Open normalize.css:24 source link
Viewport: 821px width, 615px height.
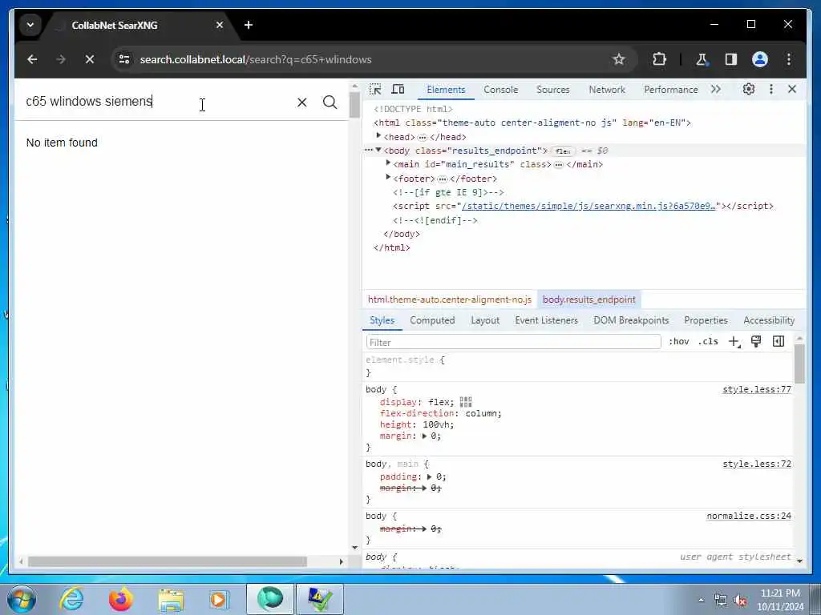[x=749, y=516]
